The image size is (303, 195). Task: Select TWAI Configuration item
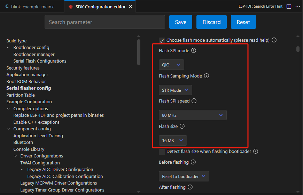pos(40,163)
